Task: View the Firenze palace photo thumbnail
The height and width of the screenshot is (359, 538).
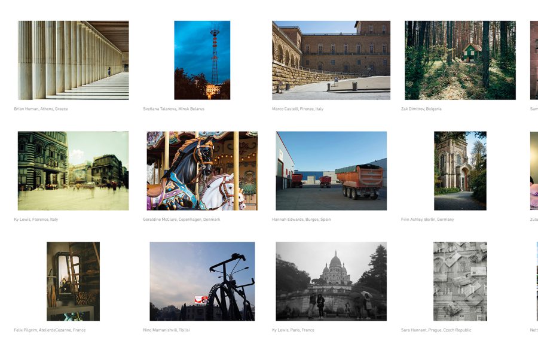Action: click(x=331, y=60)
